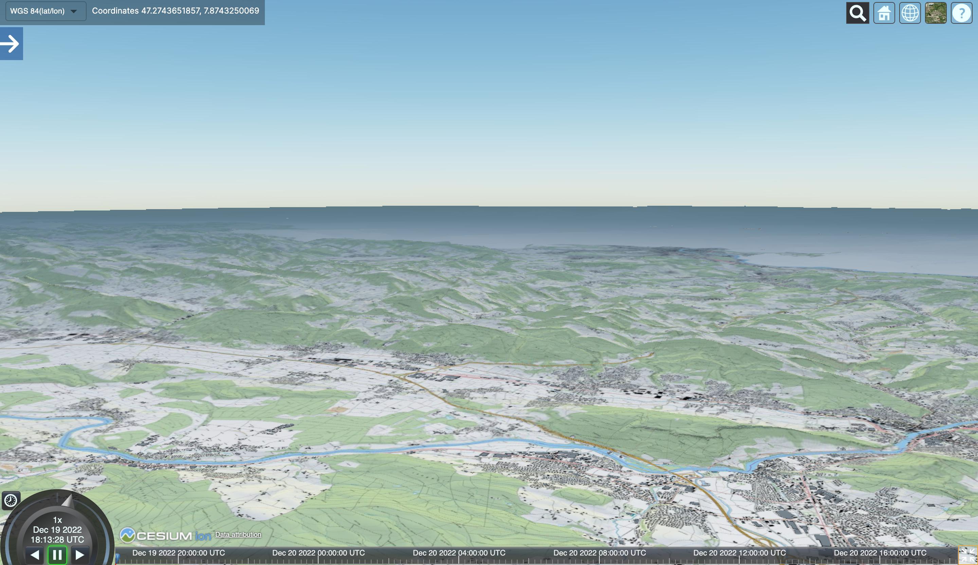Jump timeline to Dec 20 08:00:00 UTC
This screenshot has height=565, width=978.
pyautogui.click(x=599, y=553)
